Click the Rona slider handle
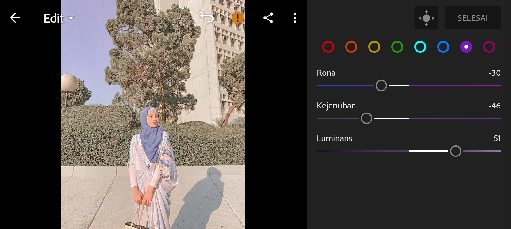 (381, 86)
